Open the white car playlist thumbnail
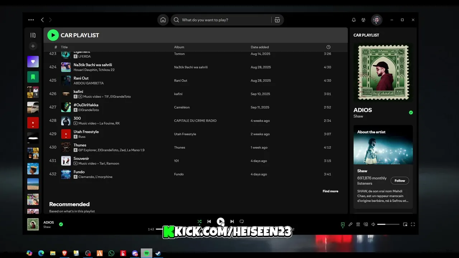The width and height of the screenshot is (459, 258). click(x=33, y=107)
